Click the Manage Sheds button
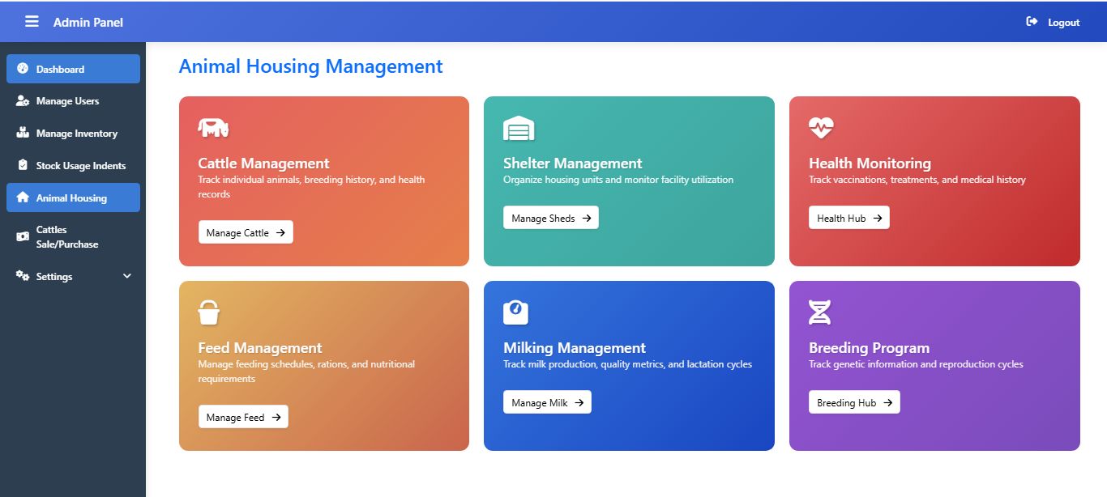 click(x=551, y=218)
